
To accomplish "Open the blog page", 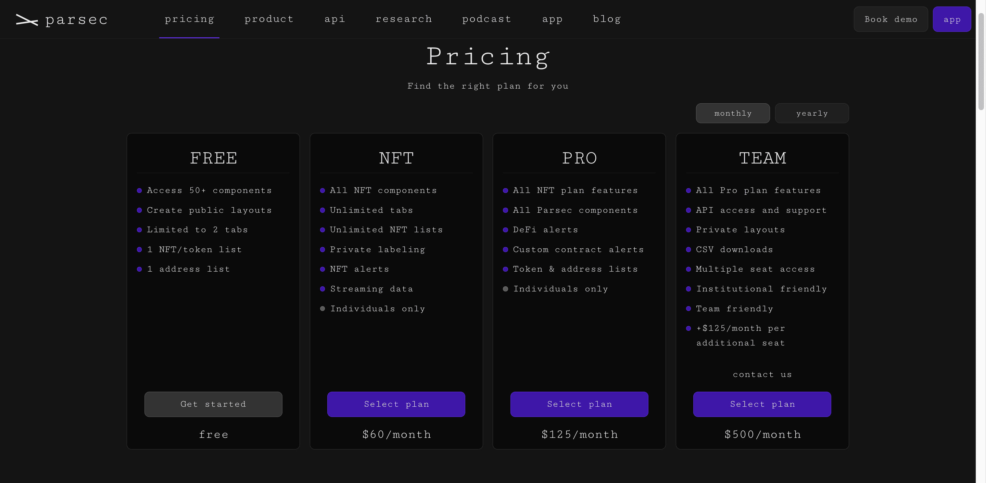I will tap(607, 19).
